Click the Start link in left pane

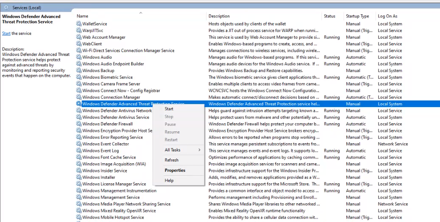click(x=6, y=33)
